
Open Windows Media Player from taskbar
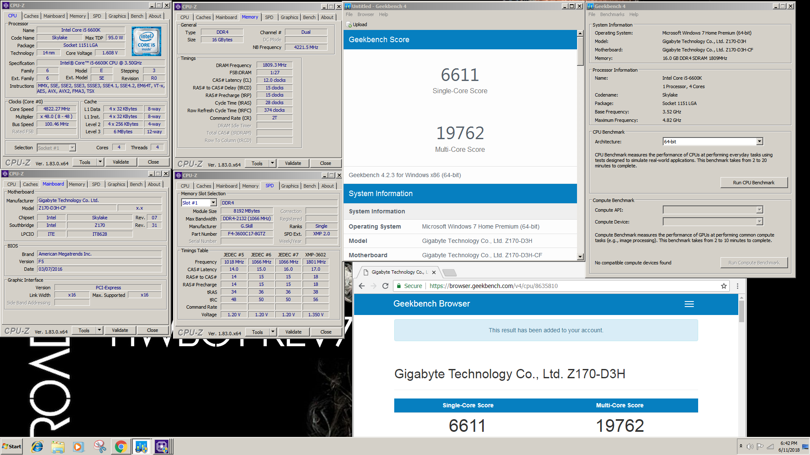point(79,447)
